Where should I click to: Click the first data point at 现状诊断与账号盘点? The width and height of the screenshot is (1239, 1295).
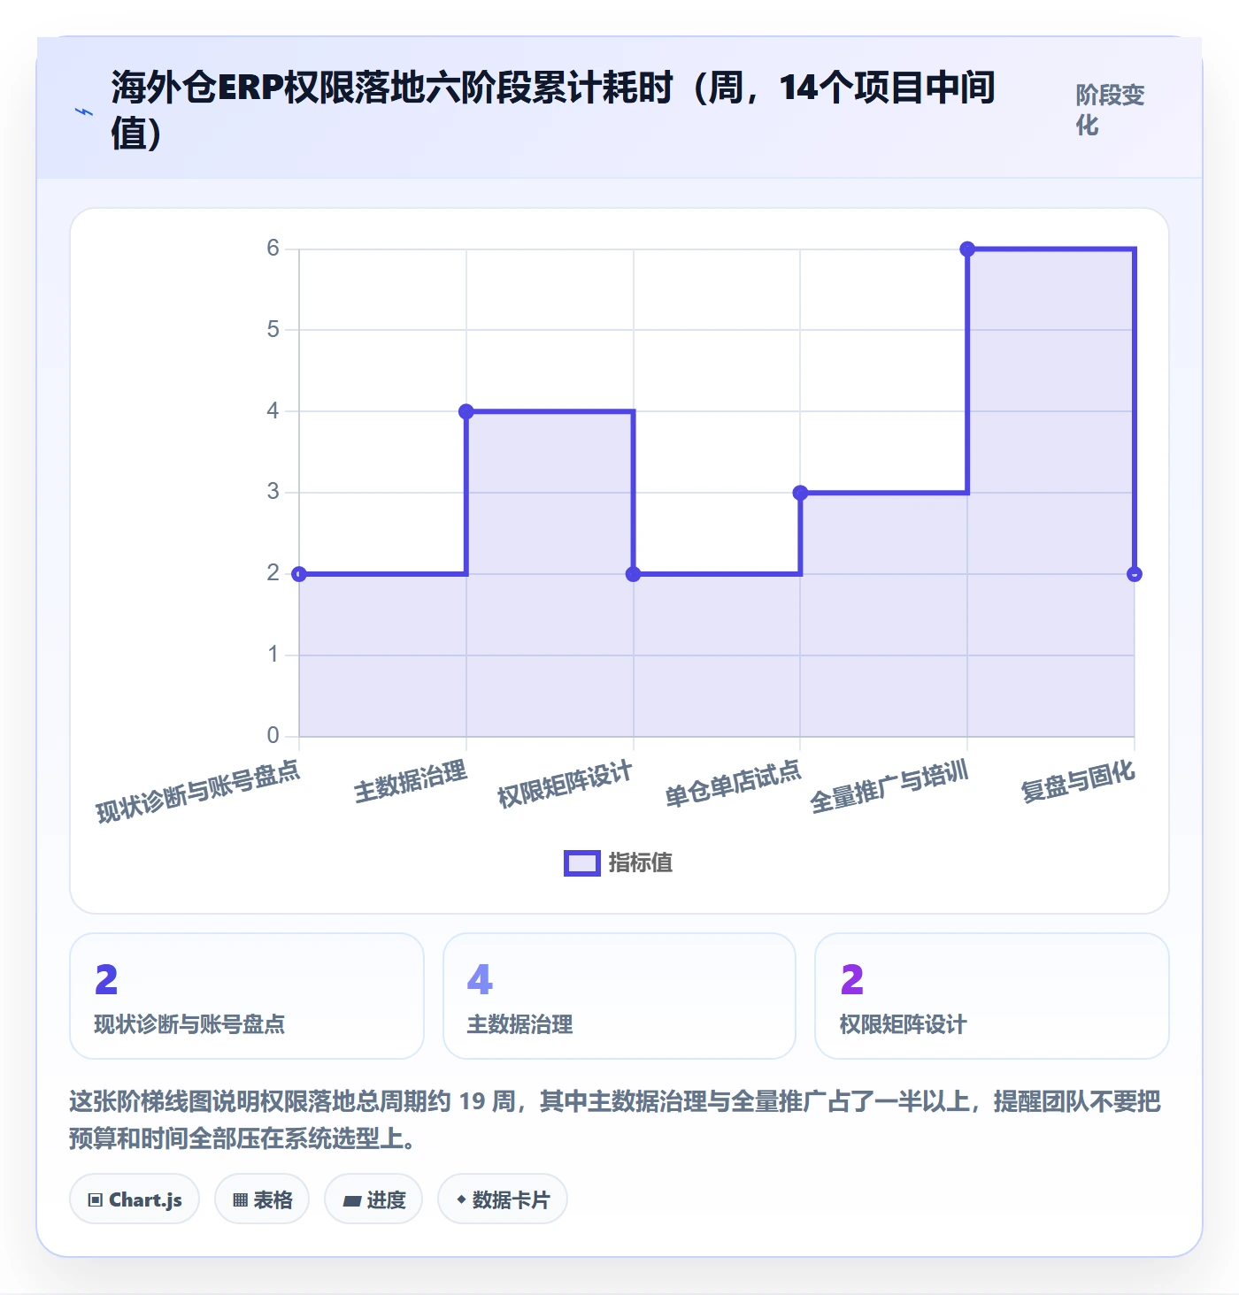[x=299, y=574]
